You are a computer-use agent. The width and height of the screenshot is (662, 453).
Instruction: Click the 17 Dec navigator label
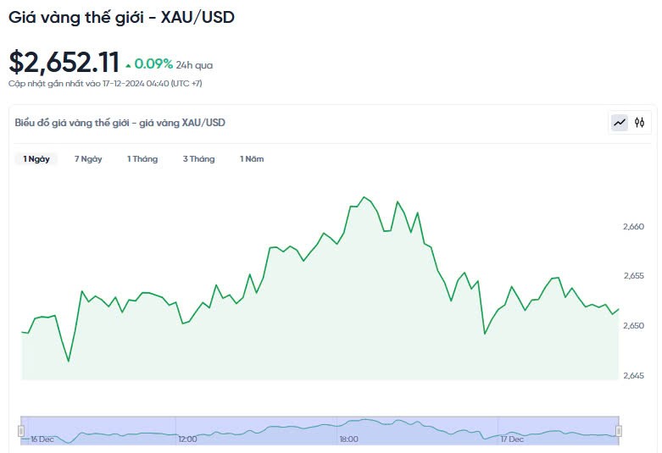[512, 439]
